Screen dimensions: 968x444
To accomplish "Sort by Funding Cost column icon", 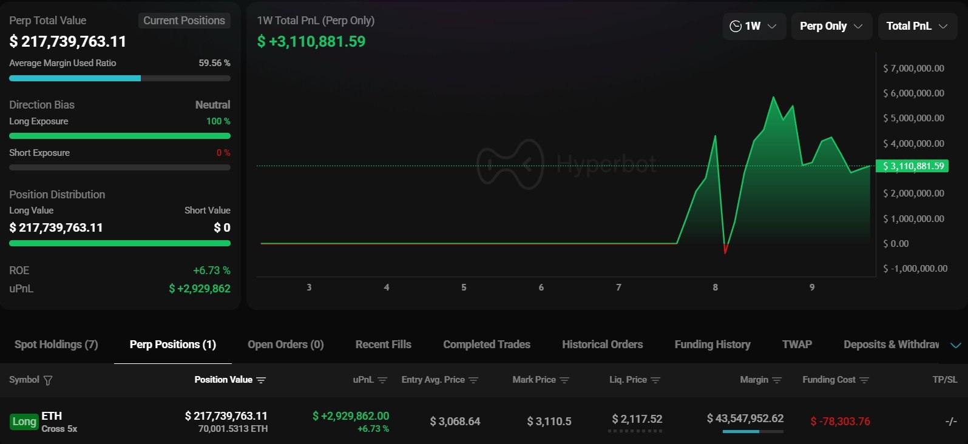I will 864,380.
